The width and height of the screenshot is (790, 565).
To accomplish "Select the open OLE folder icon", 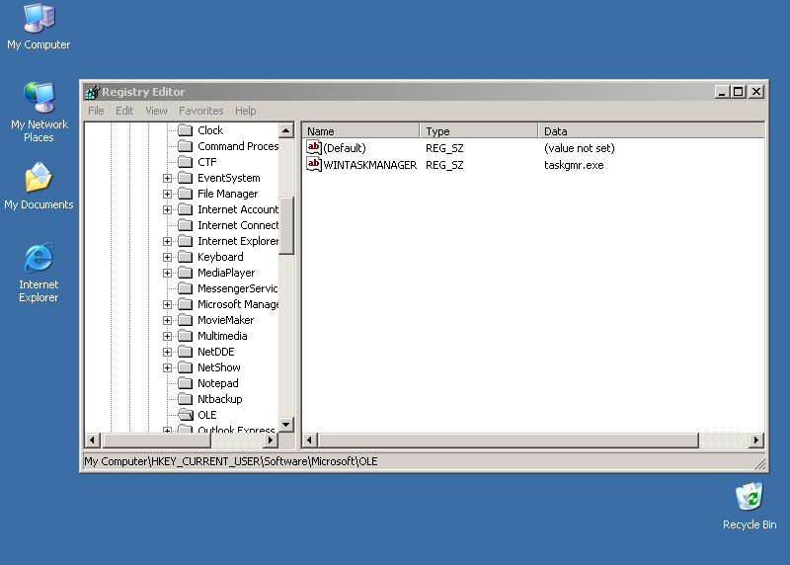I will [186, 415].
